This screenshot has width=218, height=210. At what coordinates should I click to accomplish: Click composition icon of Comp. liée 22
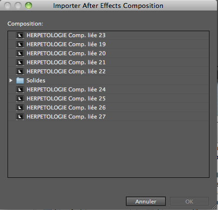20,71
